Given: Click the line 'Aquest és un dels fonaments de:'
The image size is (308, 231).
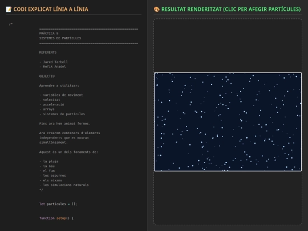Looking at the screenshot, I should pyautogui.click(x=68, y=152).
